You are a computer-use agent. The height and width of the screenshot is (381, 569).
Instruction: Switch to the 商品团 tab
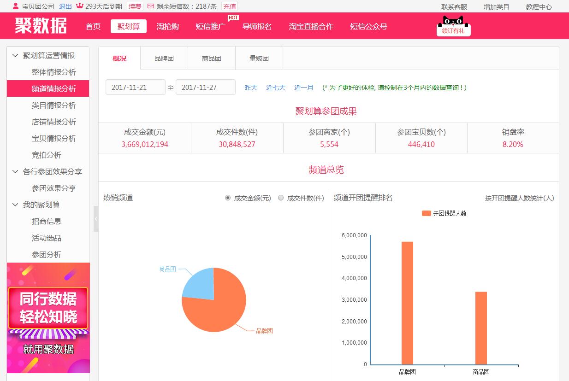pos(212,59)
